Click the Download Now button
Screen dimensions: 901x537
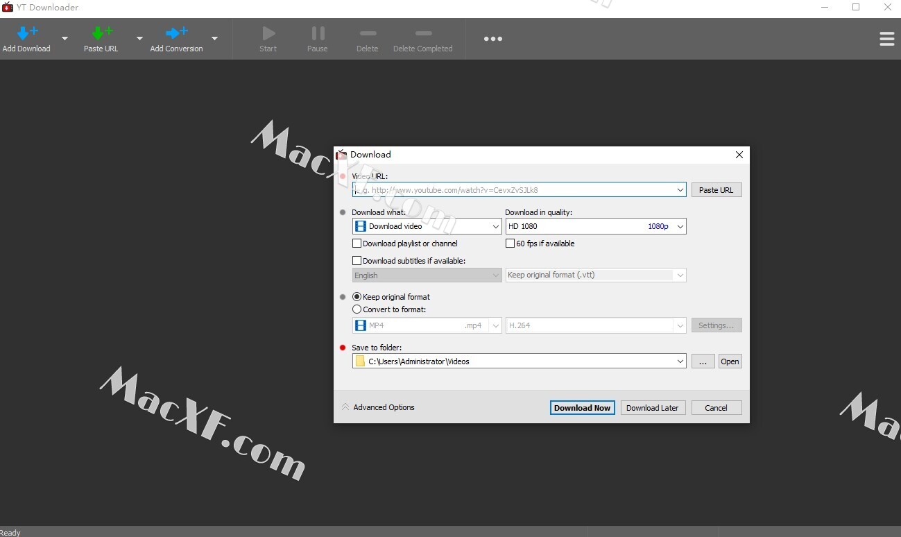coord(583,408)
